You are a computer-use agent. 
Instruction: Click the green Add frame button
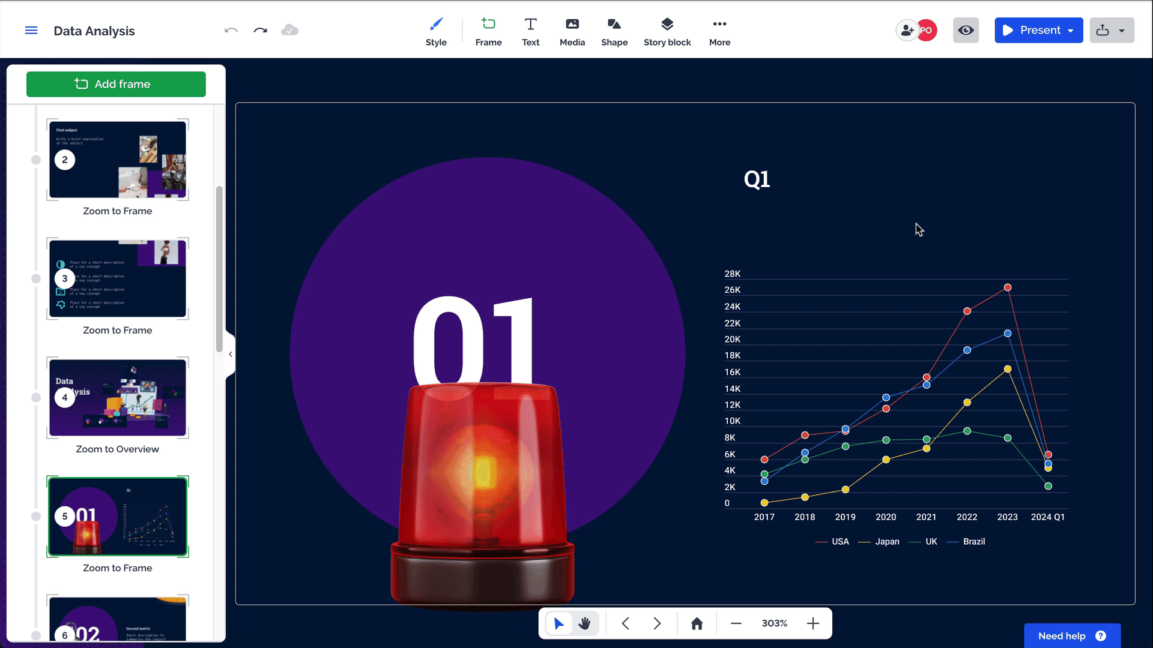click(x=116, y=84)
